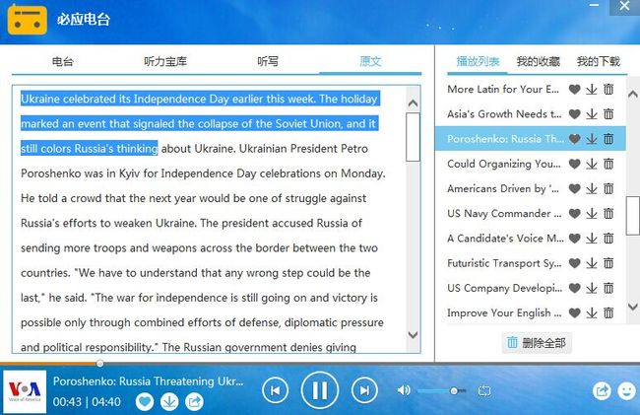Viewport: 640px width, 415px height.
Task: Favorite 'Futuristic Transport Sy...' with heart
Action: click(x=574, y=263)
